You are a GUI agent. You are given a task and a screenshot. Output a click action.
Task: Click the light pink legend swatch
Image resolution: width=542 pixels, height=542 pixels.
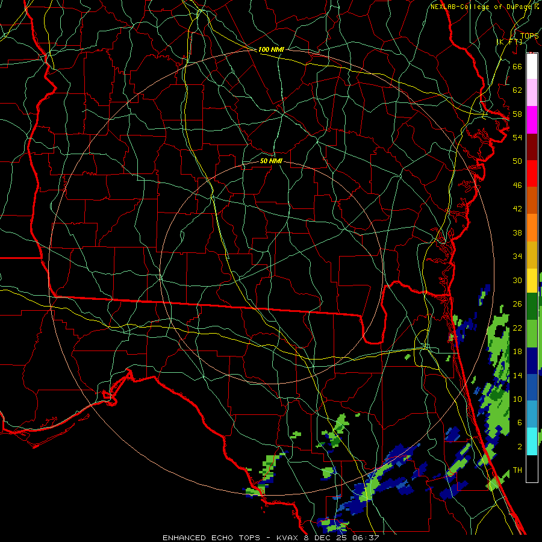pyautogui.click(x=532, y=92)
